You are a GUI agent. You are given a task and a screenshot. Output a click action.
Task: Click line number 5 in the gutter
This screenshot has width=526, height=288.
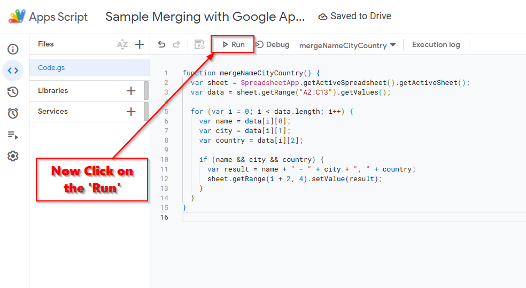(166, 112)
